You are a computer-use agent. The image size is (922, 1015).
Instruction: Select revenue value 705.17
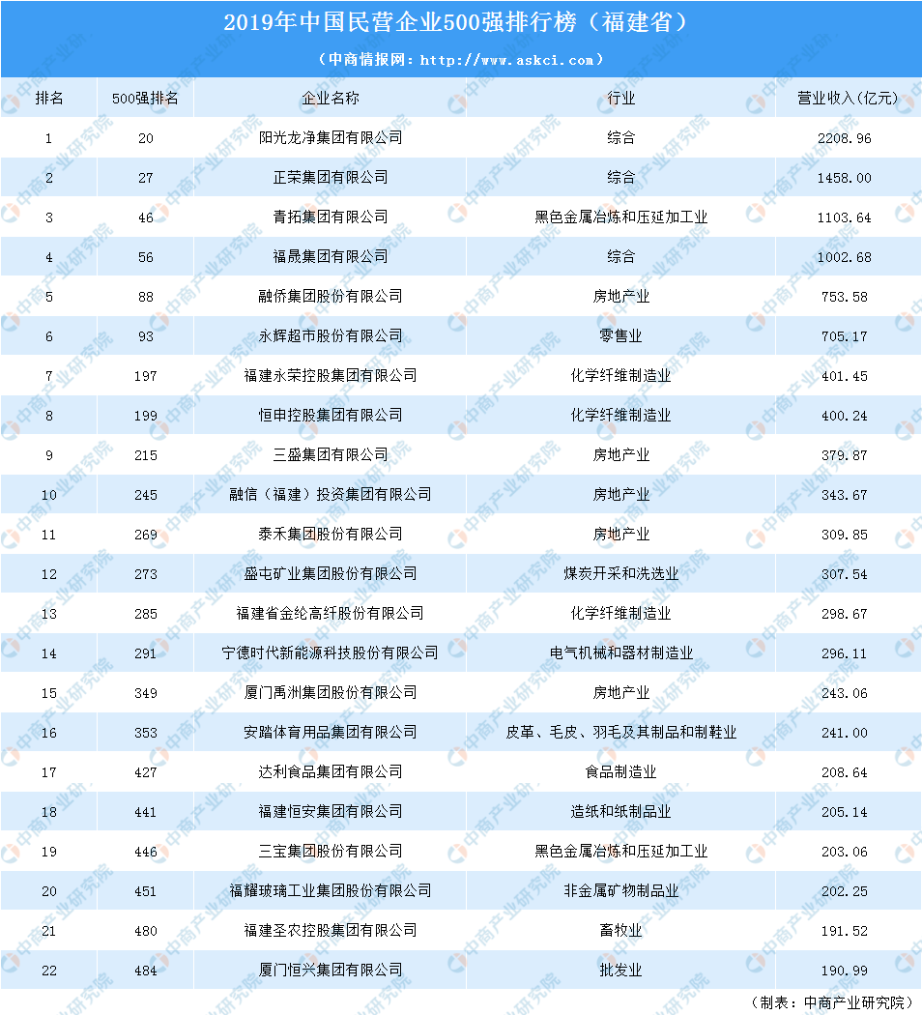845,336
